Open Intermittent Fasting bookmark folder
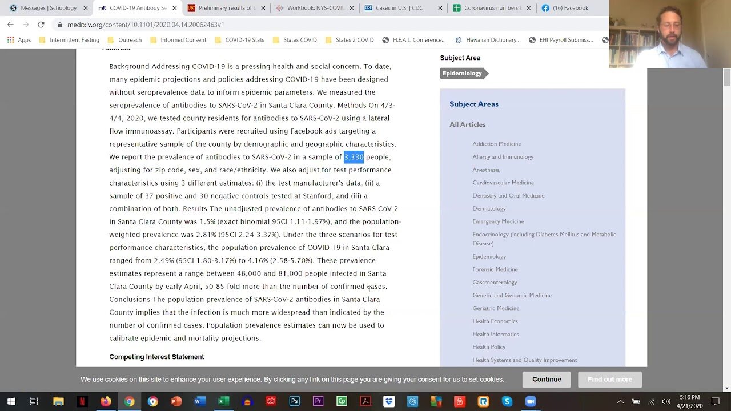The height and width of the screenshot is (411, 731). pyautogui.click(x=69, y=40)
